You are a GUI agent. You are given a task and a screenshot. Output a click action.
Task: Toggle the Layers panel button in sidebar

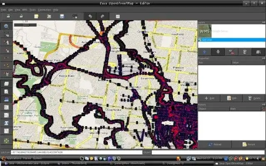coord(7,84)
